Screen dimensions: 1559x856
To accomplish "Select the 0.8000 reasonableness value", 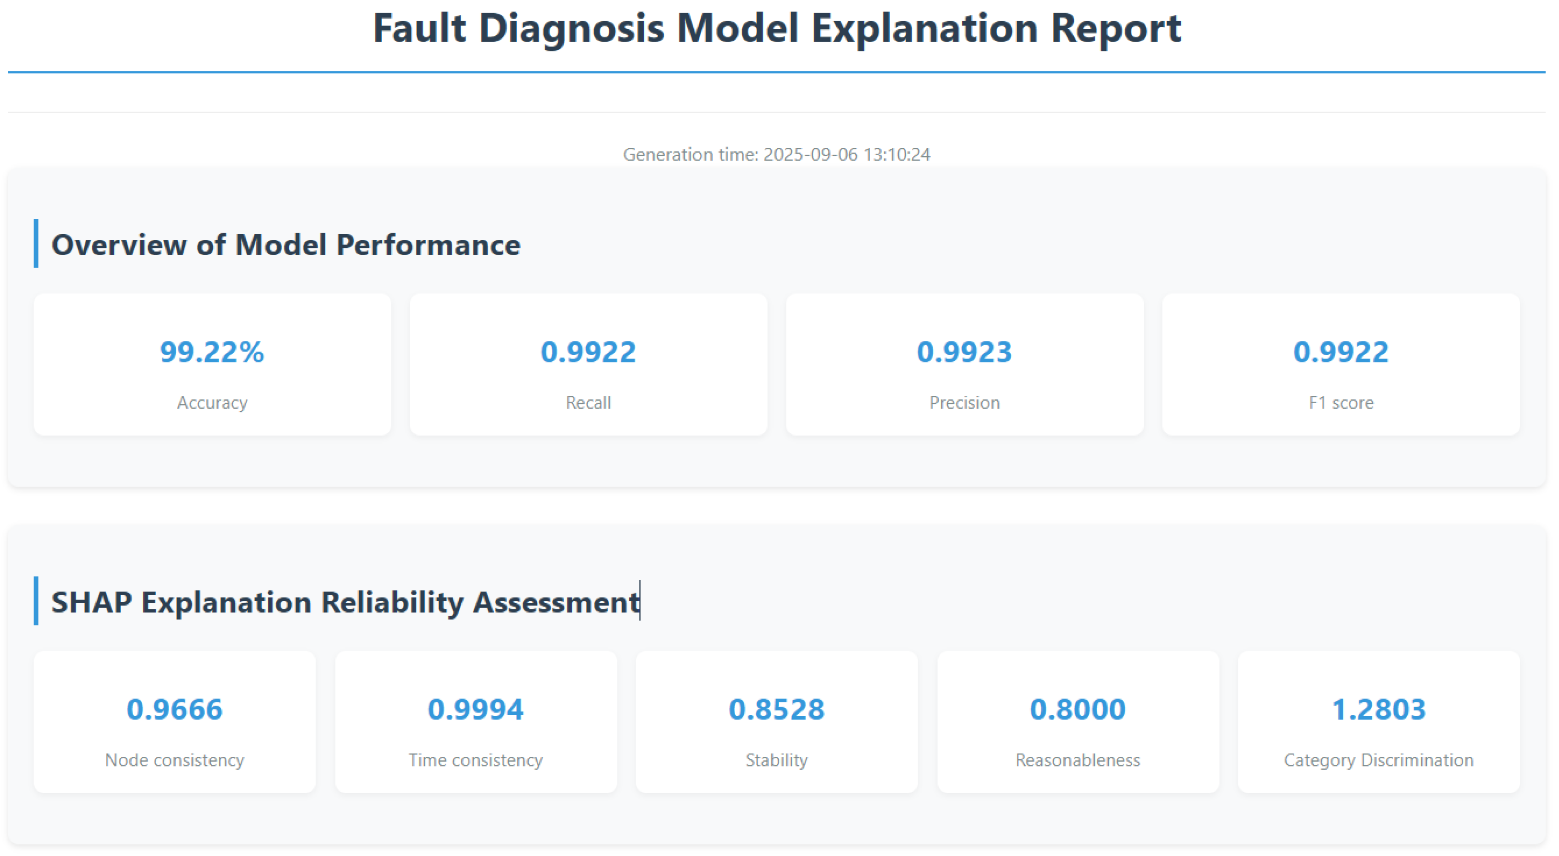I will click(x=1077, y=709).
